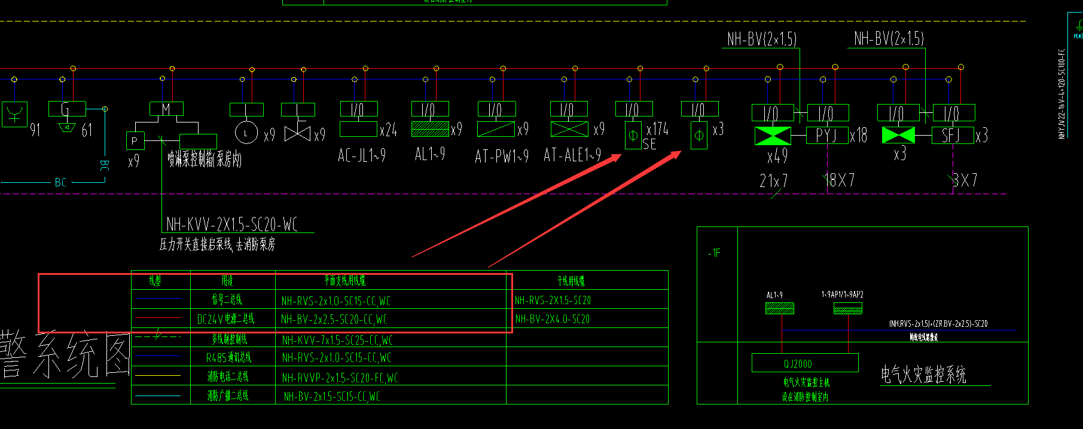Select the AL1~9 label under hatched box
The height and width of the screenshot is (429, 1083).
[x=430, y=154]
